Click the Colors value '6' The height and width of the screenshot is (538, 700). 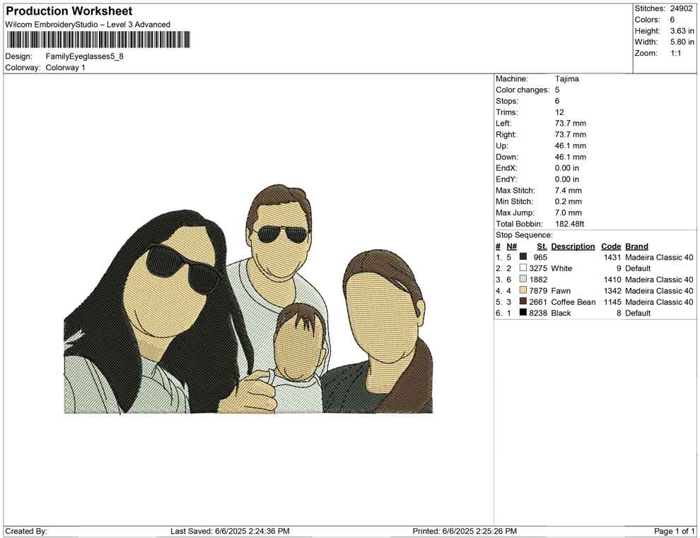672,20
